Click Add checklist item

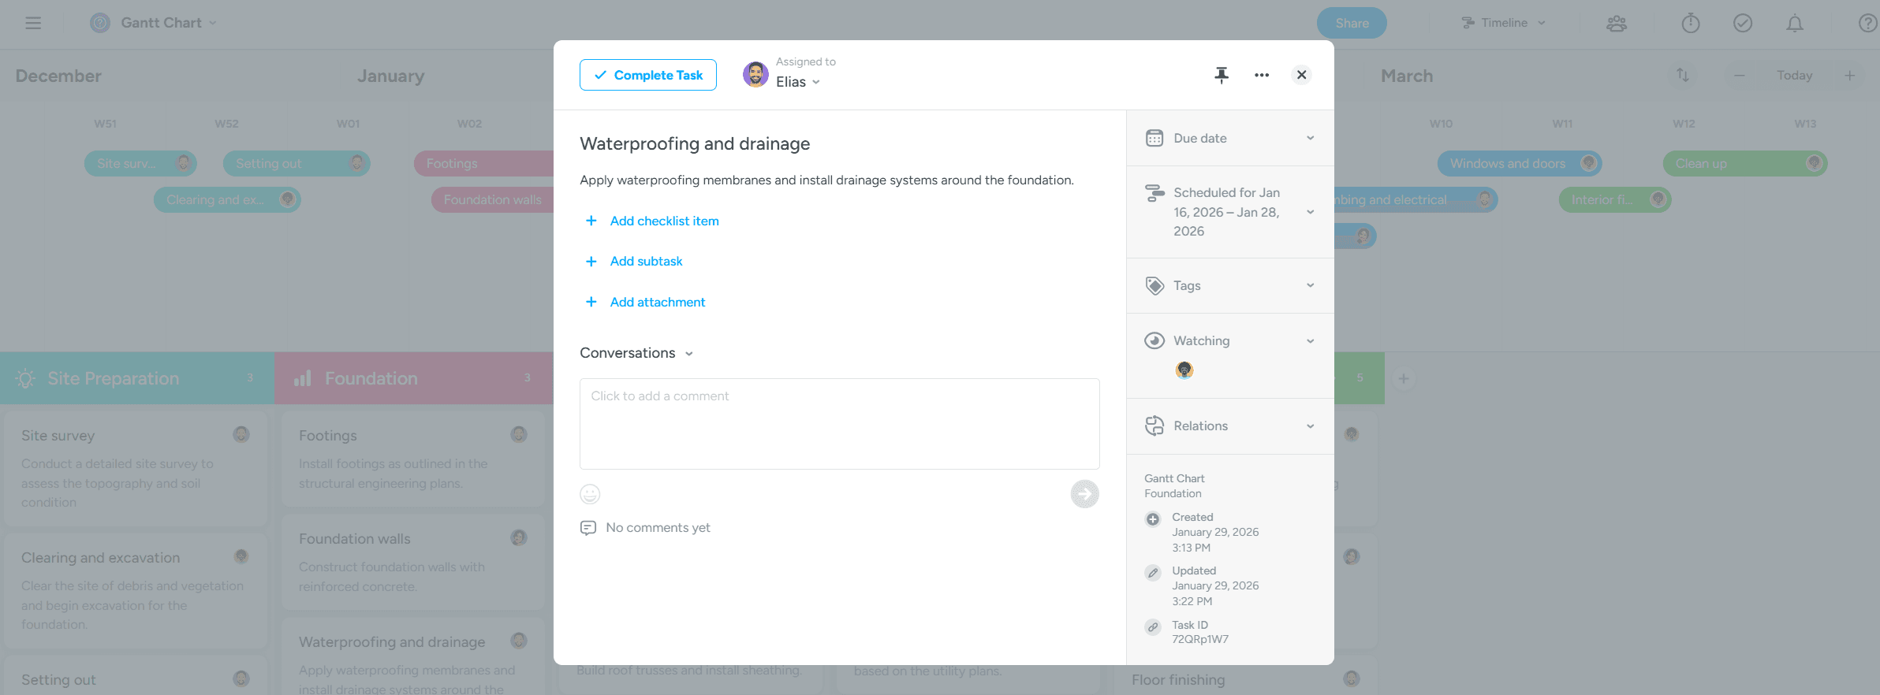coord(664,221)
